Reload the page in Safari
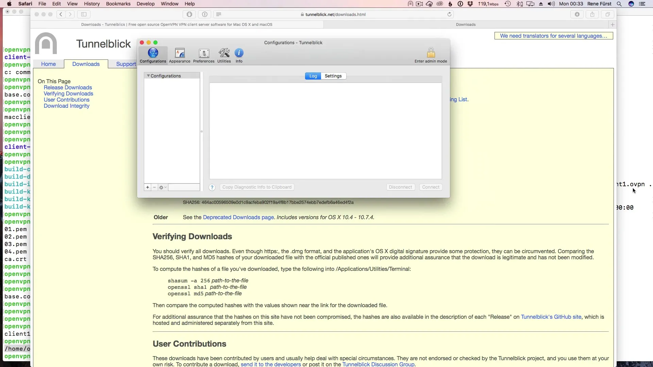 click(449, 14)
